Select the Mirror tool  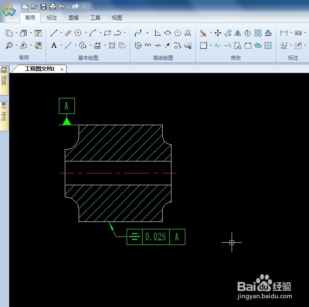coord(238,33)
